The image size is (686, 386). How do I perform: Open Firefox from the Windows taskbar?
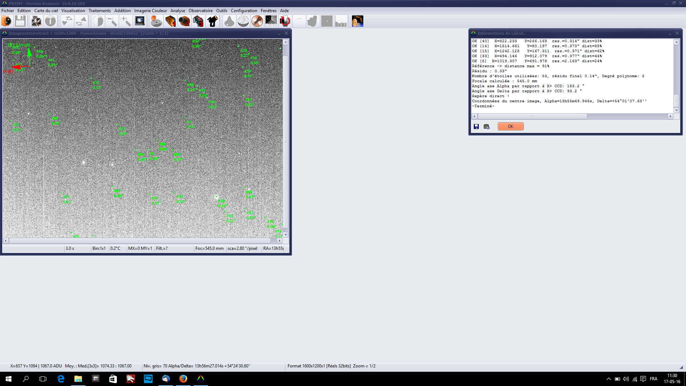(x=183, y=379)
